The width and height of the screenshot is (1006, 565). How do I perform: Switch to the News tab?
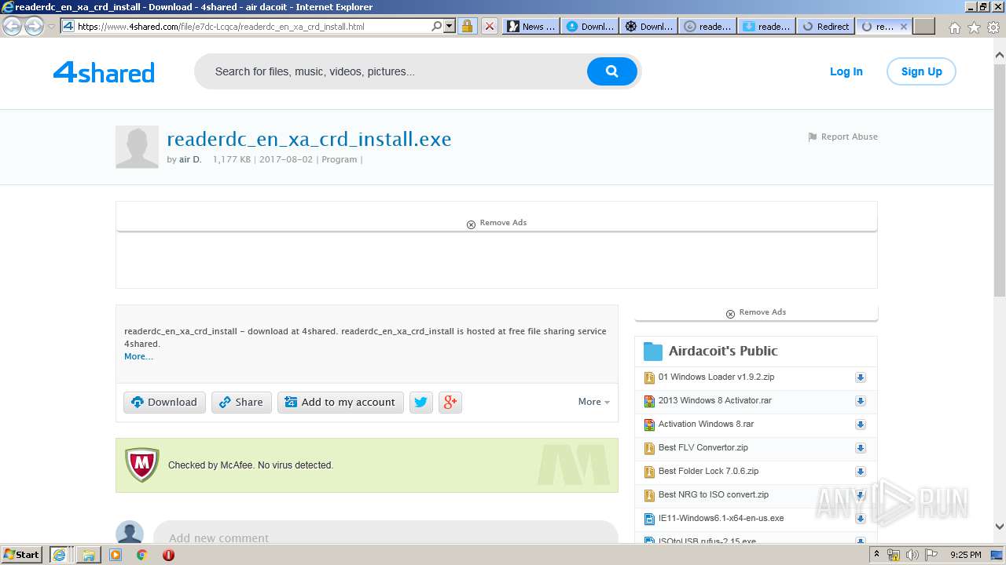[x=531, y=26]
